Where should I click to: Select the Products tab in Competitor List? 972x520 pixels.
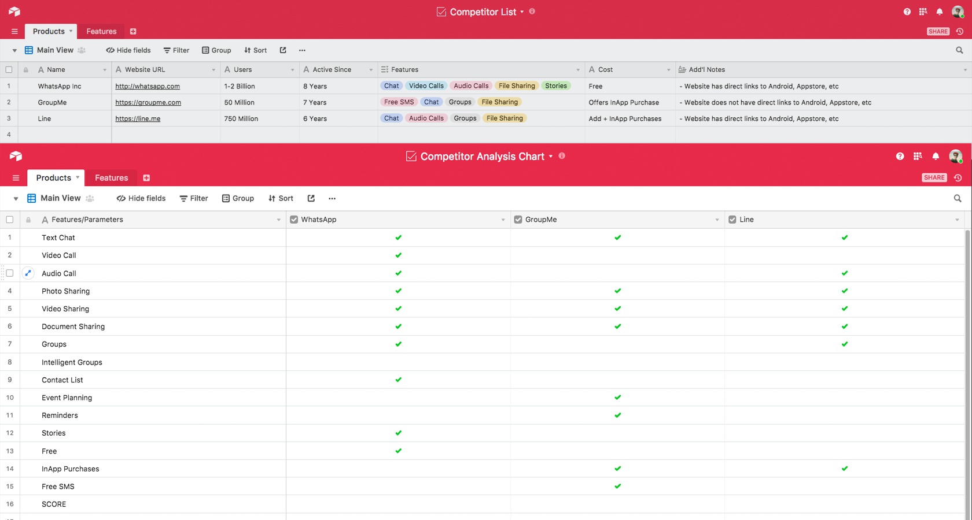point(49,31)
